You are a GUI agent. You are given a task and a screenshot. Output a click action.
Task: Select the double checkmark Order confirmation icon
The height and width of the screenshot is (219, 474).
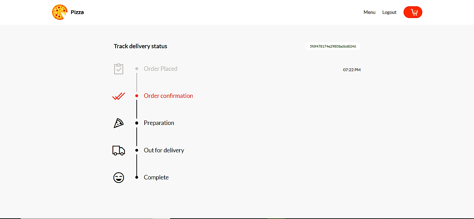(119, 96)
